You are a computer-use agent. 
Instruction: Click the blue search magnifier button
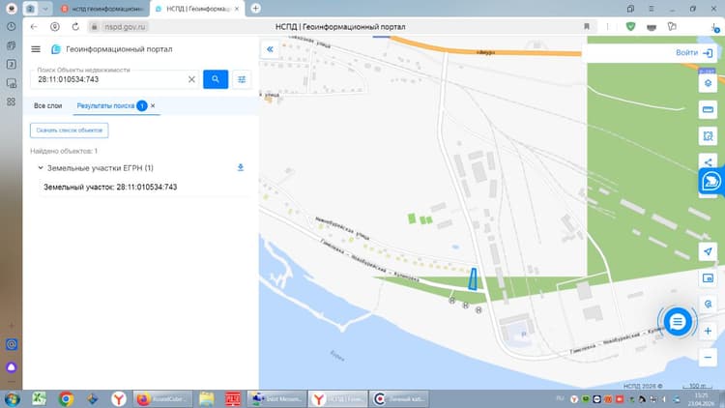(x=216, y=79)
